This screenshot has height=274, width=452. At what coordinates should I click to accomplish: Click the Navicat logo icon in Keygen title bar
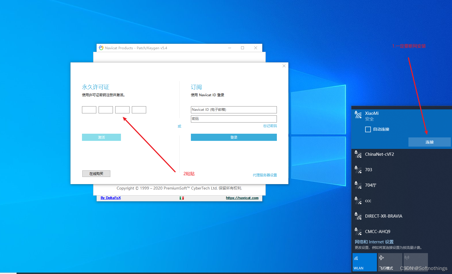pyautogui.click(x=101, y=48)
